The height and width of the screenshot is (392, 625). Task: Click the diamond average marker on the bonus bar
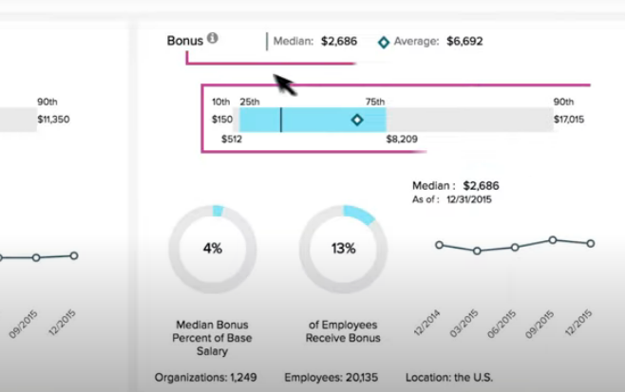pyautogui.click(x=357, y=120)
